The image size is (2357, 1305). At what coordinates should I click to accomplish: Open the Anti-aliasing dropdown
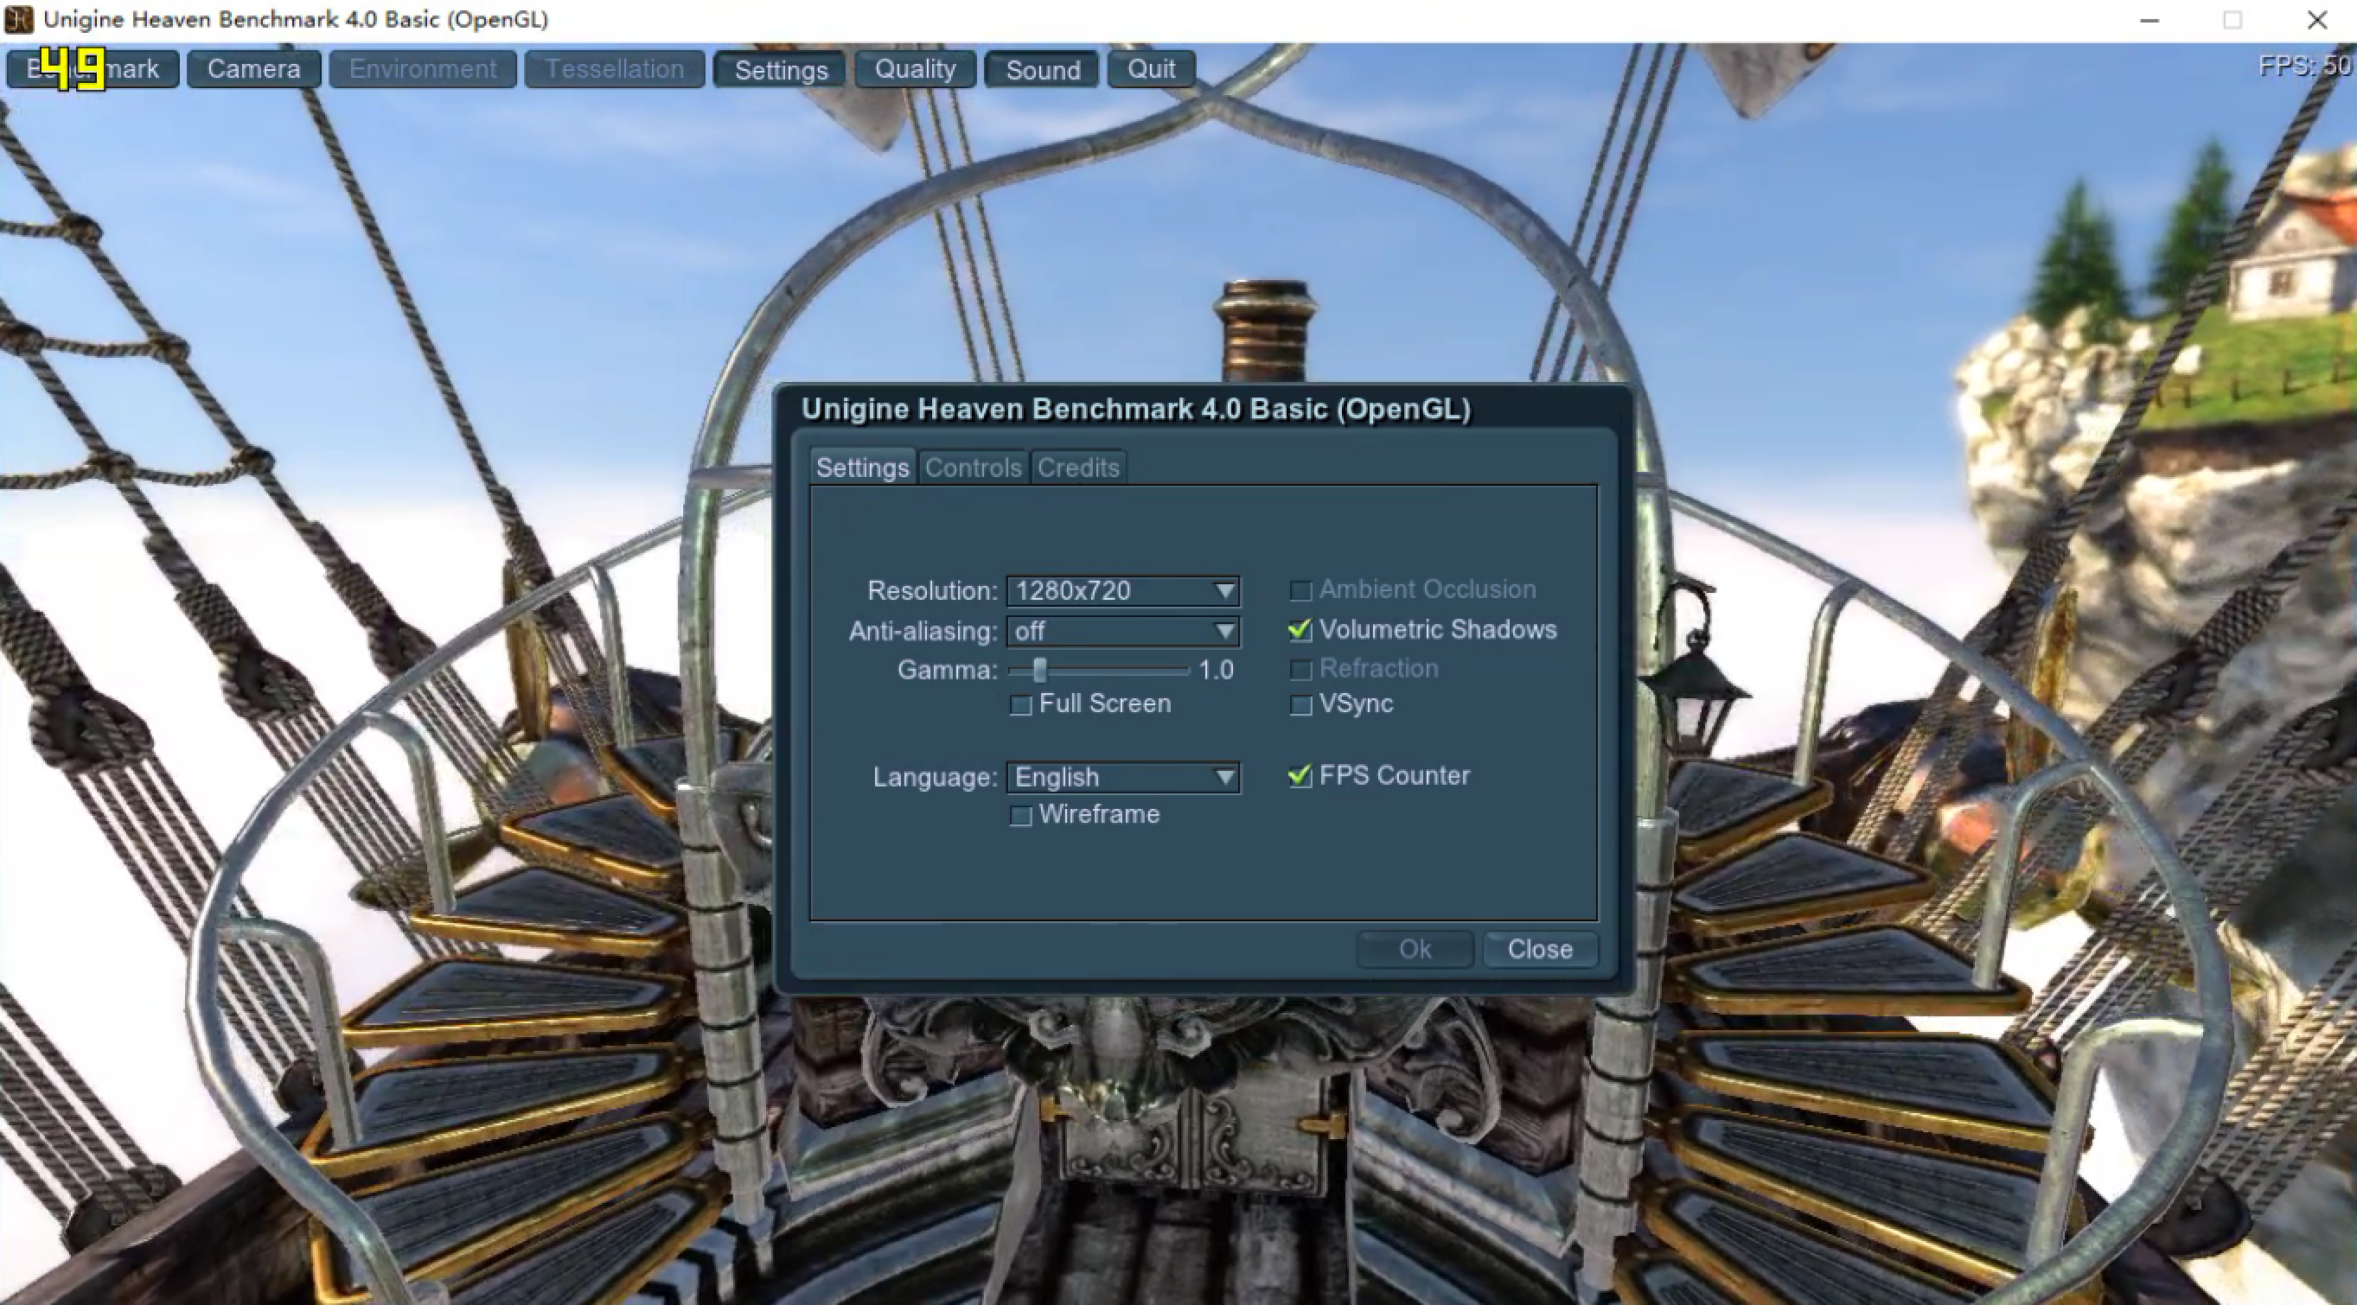1122,631
